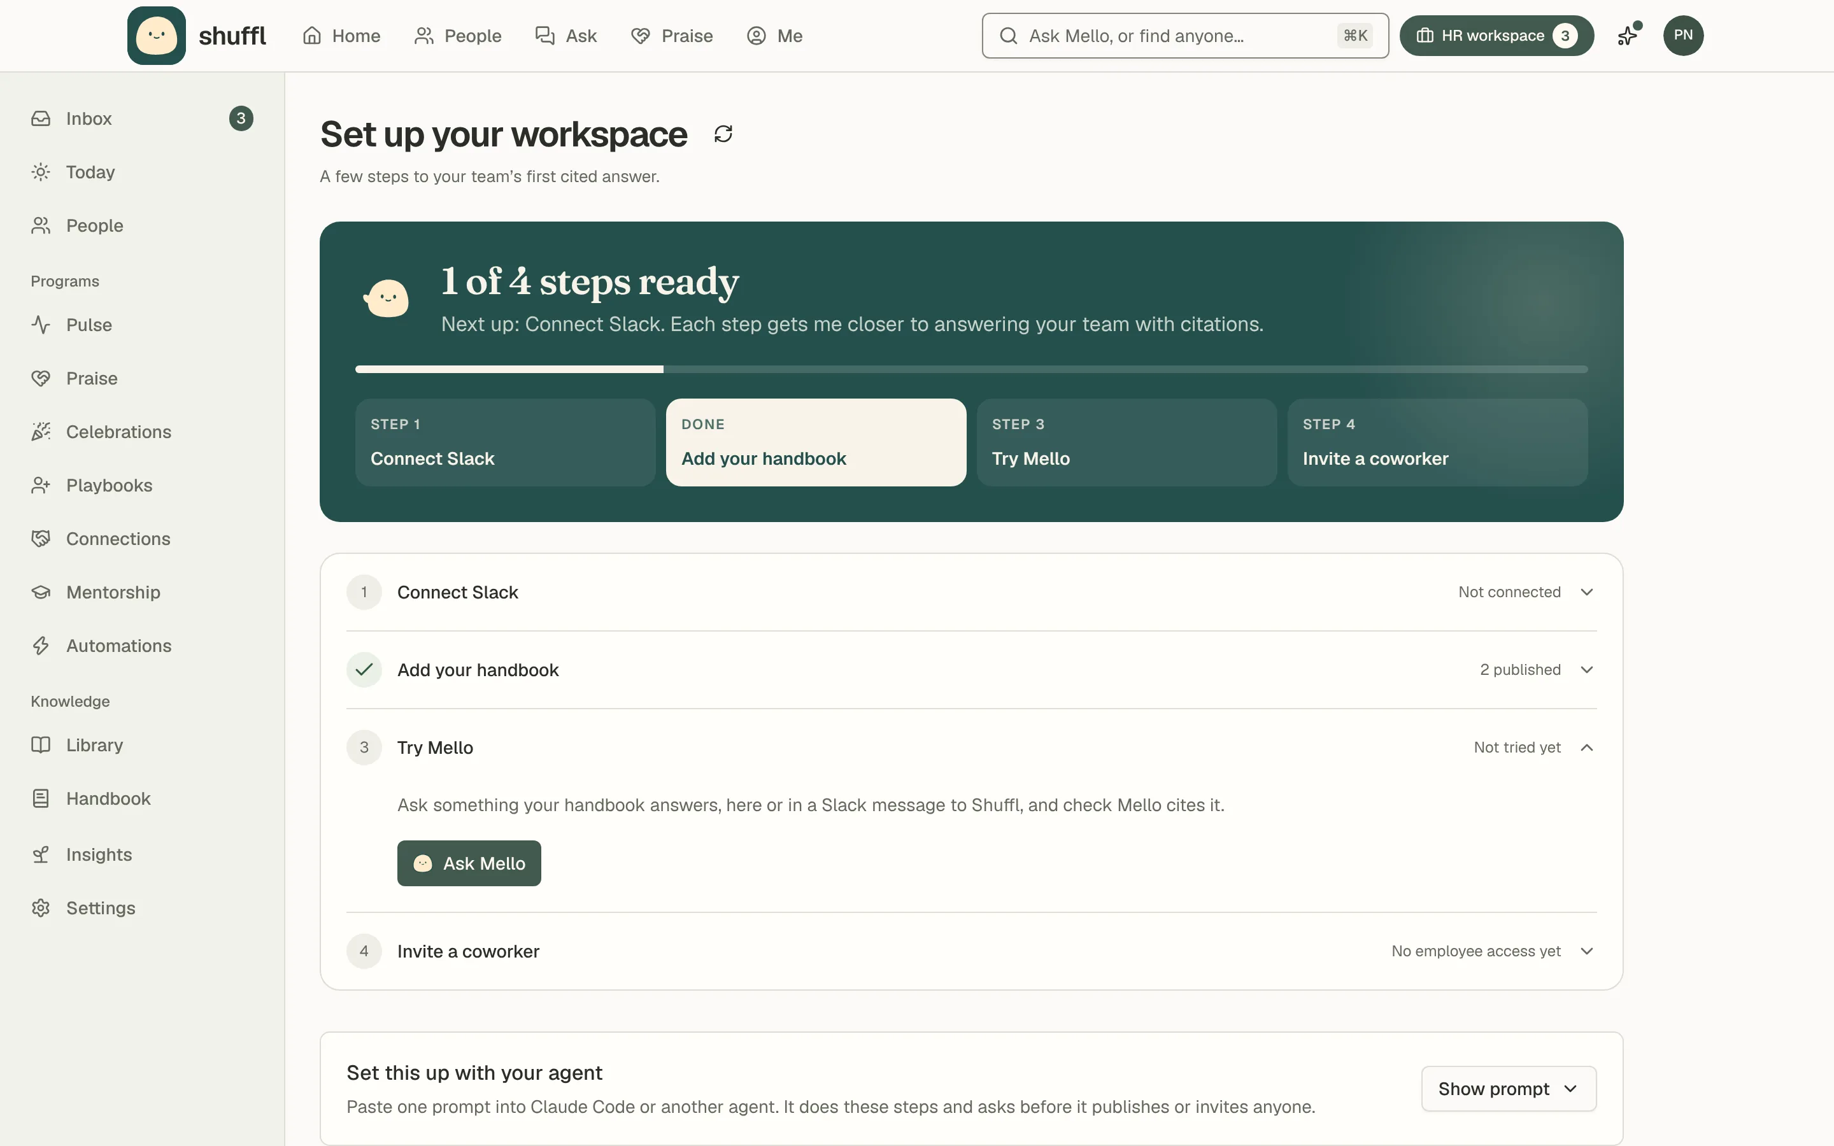The image size is (1834, 1146).
Task: Open Mentorship in sidebar
Action: (x=143, y=592)
